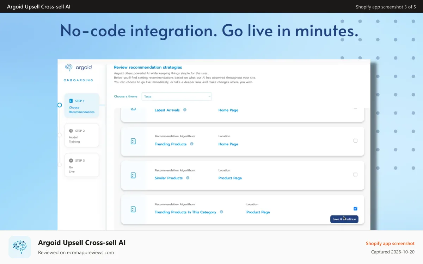Click the Choose a theme label

(x=125, y=96)
